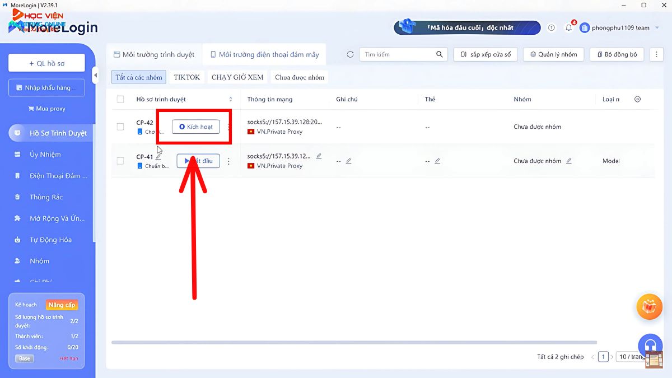Image resolution: width=672 pixels, height=378 pixels.
Task: Edit note pencil icon in CP-41 row
Action: coord(348,161)
